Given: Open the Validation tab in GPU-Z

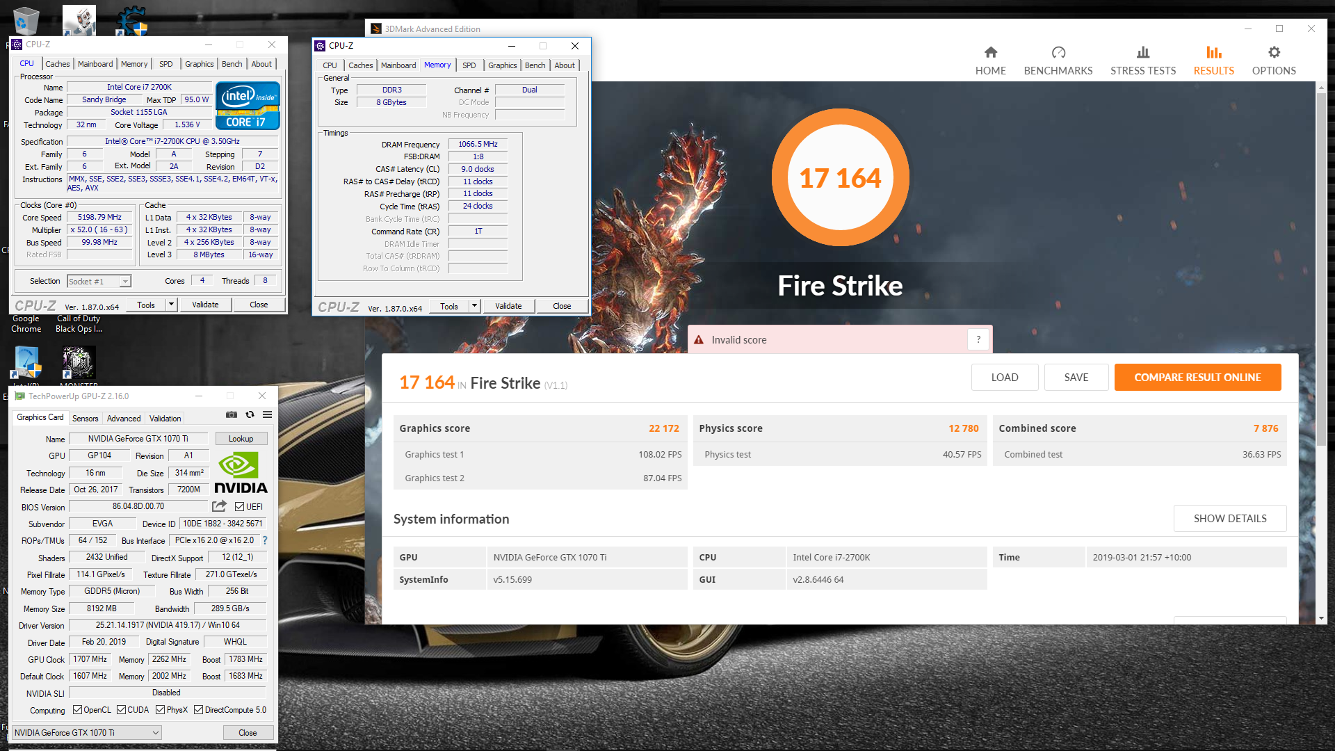Looking at the screenshot, I should [165, 419].
